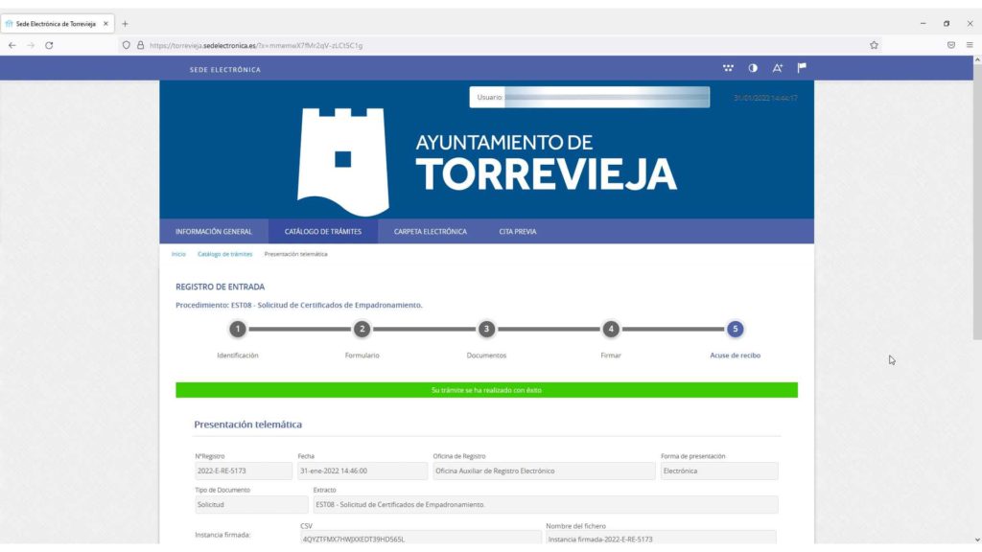This screenshot has height=552, width=982.
Task: Toggle the high contrast icon
Action: (x=753, y=68)
